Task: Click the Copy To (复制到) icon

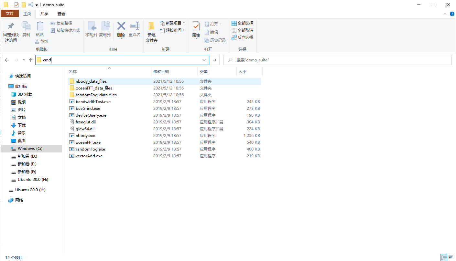Action: 105,26
